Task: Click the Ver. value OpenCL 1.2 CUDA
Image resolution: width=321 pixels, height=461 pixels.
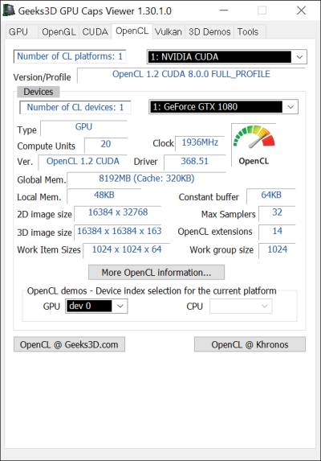Action: [x=83, y=162]
